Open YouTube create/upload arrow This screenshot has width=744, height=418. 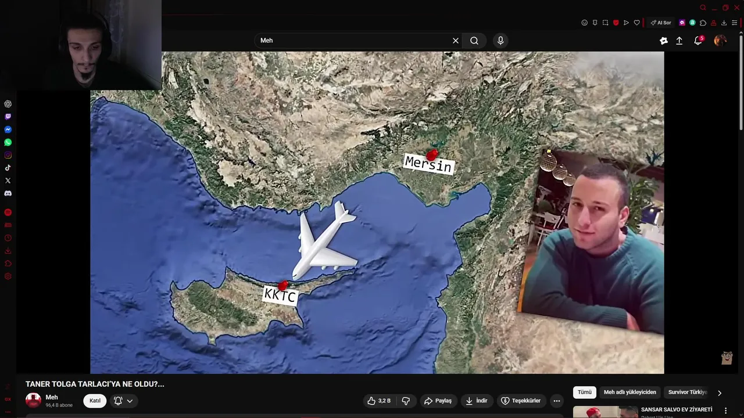(x=679, y=41)
